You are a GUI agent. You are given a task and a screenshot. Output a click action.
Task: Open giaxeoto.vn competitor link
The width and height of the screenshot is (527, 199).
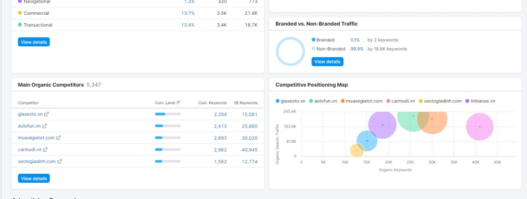click(x=30, y=114)
